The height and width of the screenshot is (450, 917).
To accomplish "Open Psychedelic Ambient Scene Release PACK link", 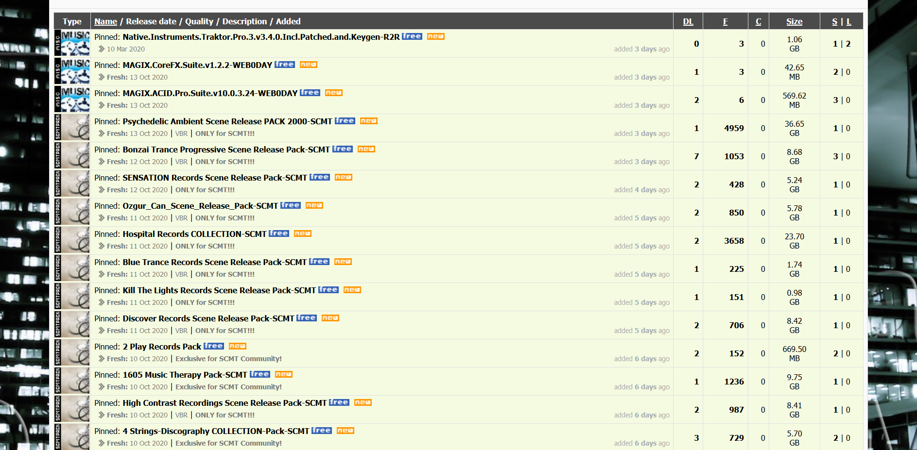I will click(x=227, y=121).
